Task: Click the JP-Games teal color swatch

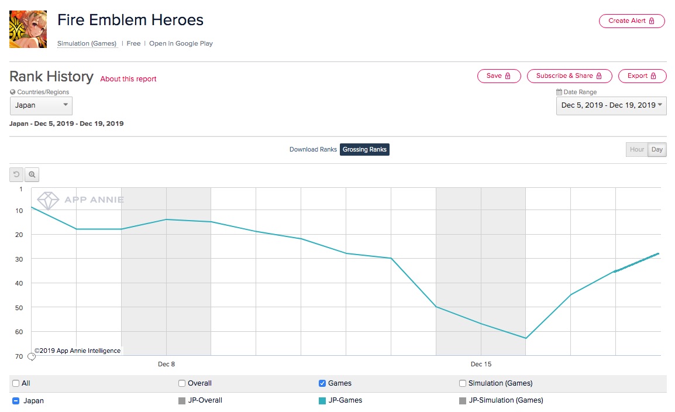Action: tap(322, 401)
